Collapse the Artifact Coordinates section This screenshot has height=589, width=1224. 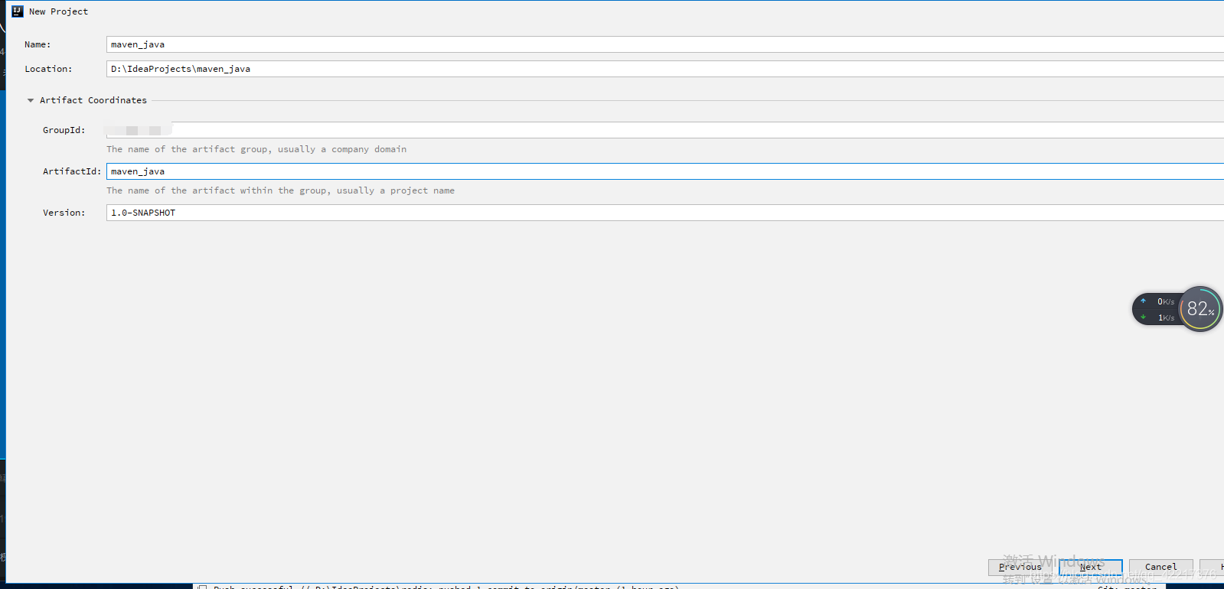31,100
